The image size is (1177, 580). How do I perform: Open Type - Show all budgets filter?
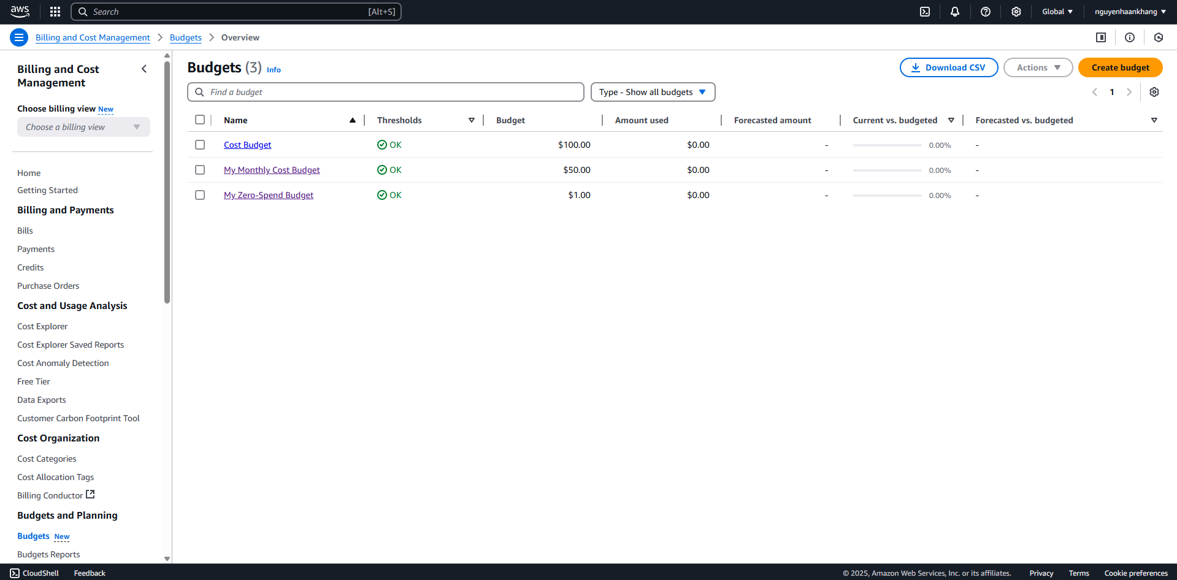[x=653, y=92]
